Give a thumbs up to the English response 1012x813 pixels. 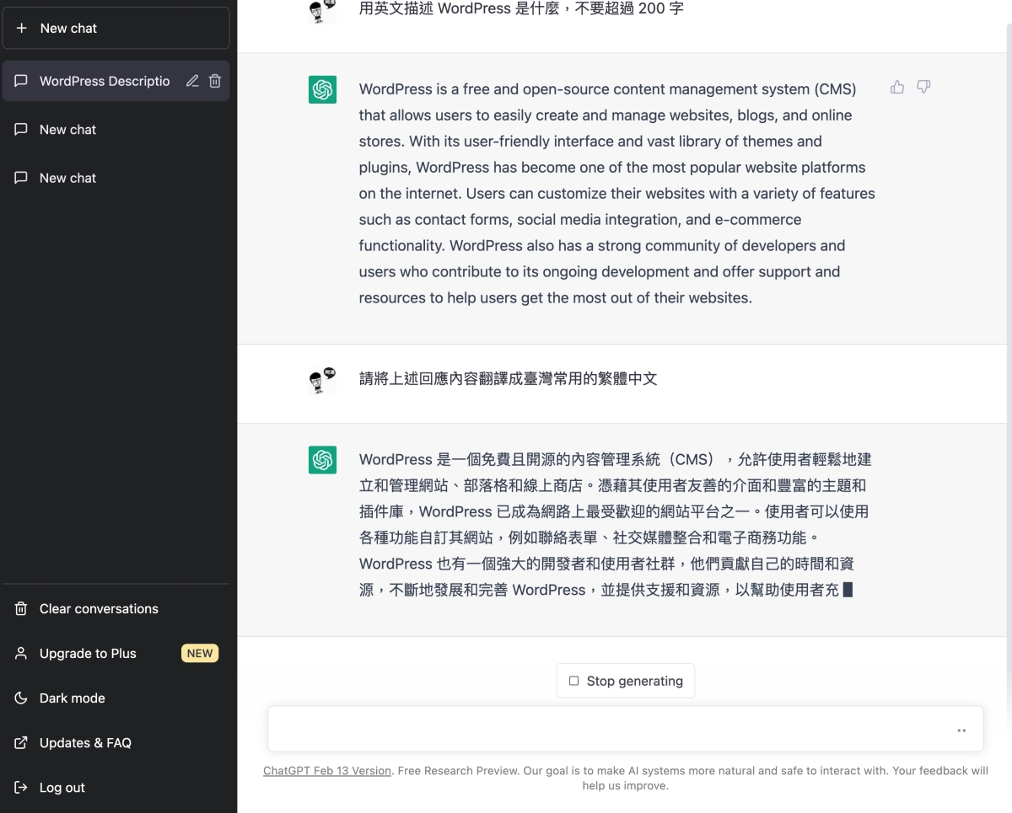pyautogui.click(x=897, y=87)
